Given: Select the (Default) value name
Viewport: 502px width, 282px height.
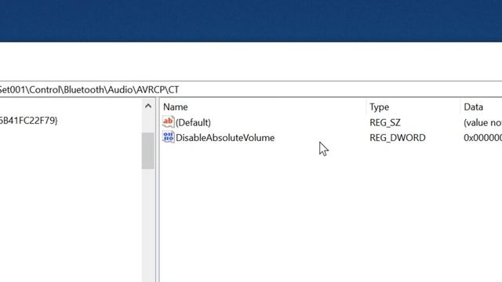Looking at the screenshot, I should click(x=193, y=122).
